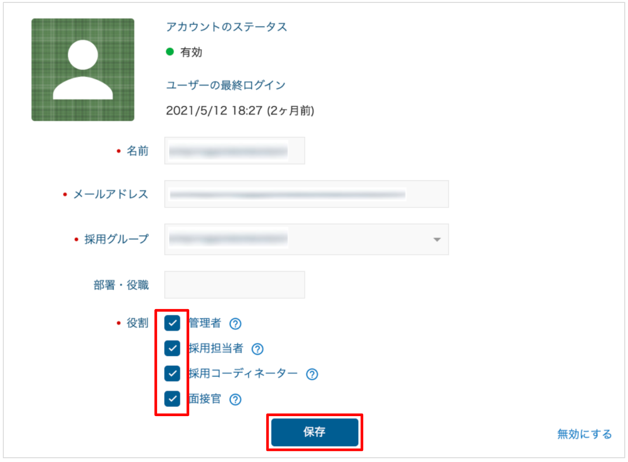
Task: Focus the 名前 input field
Action: pos(235,151)
